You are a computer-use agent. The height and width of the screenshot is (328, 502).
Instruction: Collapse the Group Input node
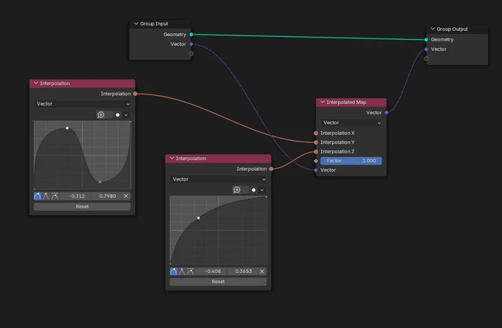pyautogui.click(x=136, y=24)
